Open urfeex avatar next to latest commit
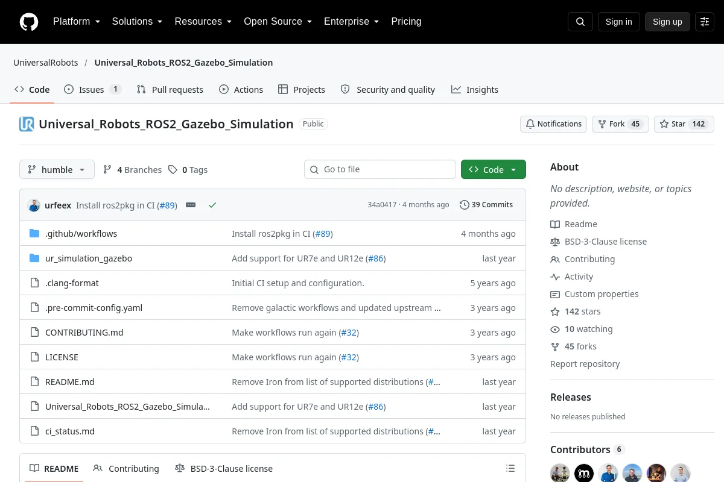Viewport: 724px width, 482px height. (x=34, y=205)
